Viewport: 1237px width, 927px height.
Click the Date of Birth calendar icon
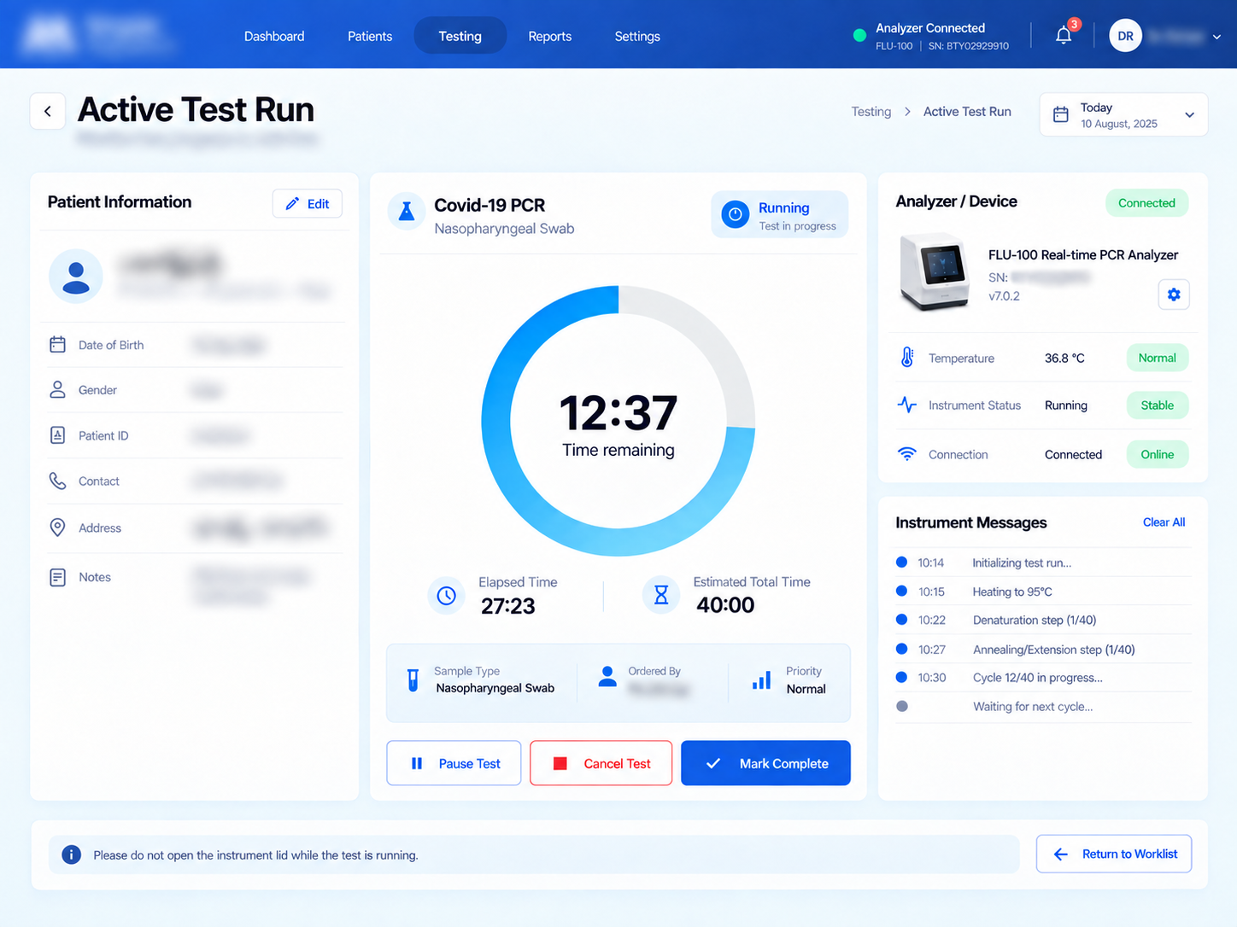point(57,345)
